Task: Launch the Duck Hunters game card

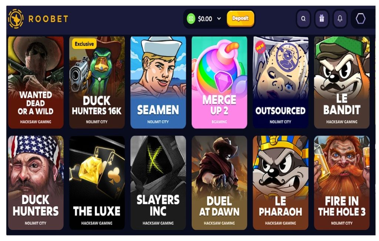Action: (36, 183)
